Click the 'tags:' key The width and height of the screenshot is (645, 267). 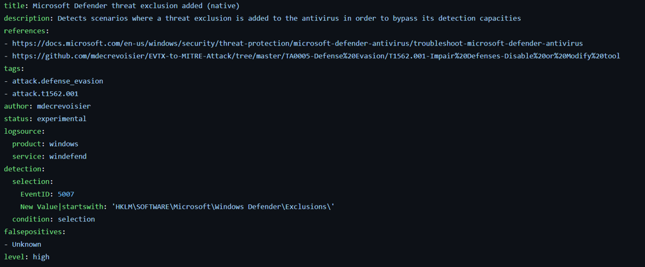point(14,68)
